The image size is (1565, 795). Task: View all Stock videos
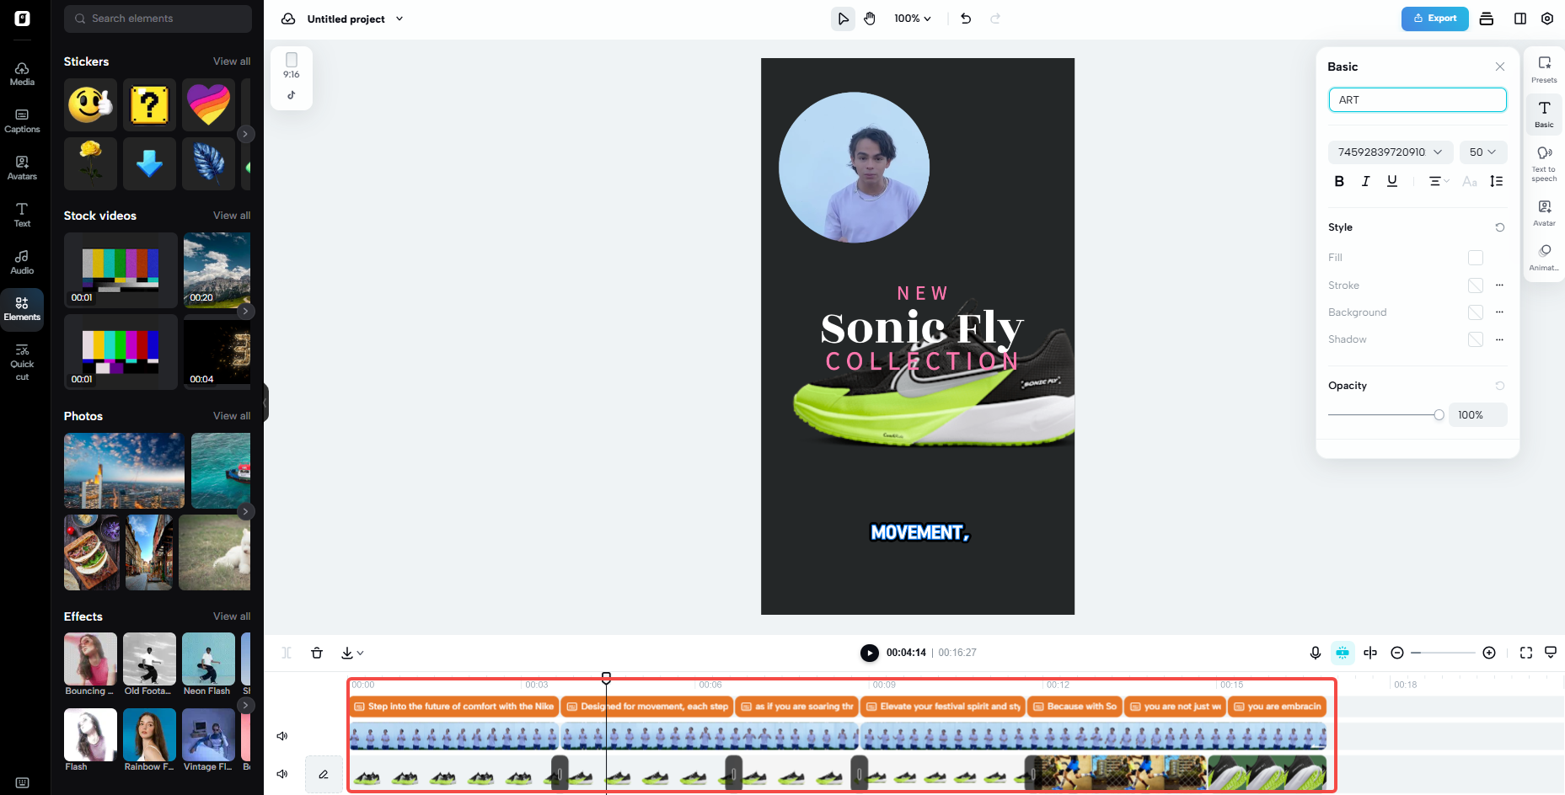pos(232,216)
